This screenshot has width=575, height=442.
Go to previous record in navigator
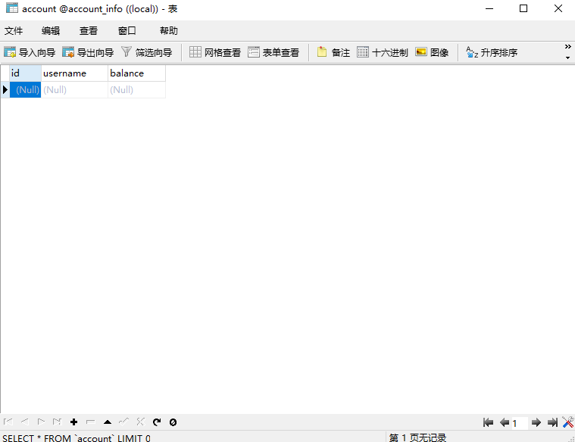tap(24, 422)
